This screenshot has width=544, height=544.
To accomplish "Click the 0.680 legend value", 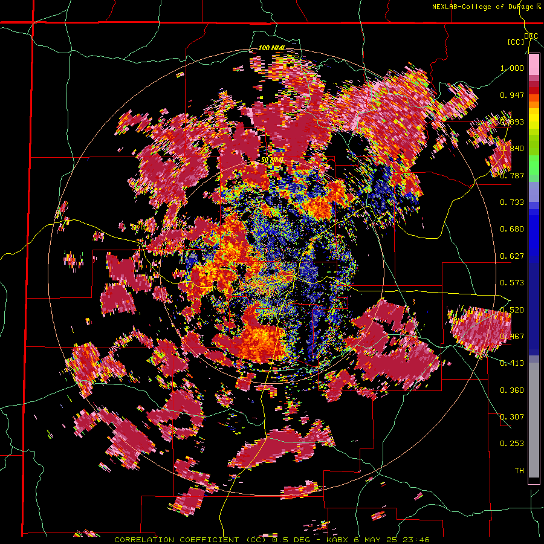I will (512, 229).
